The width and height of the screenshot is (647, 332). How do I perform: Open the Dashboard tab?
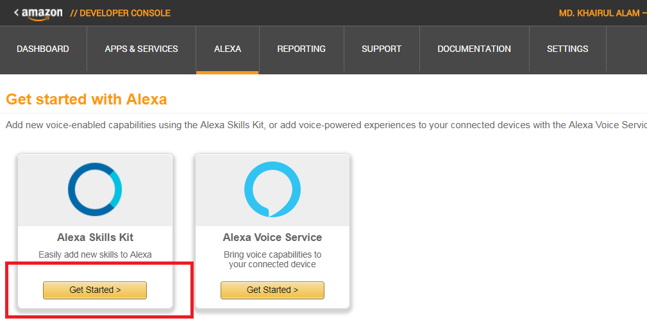[43, 49]
